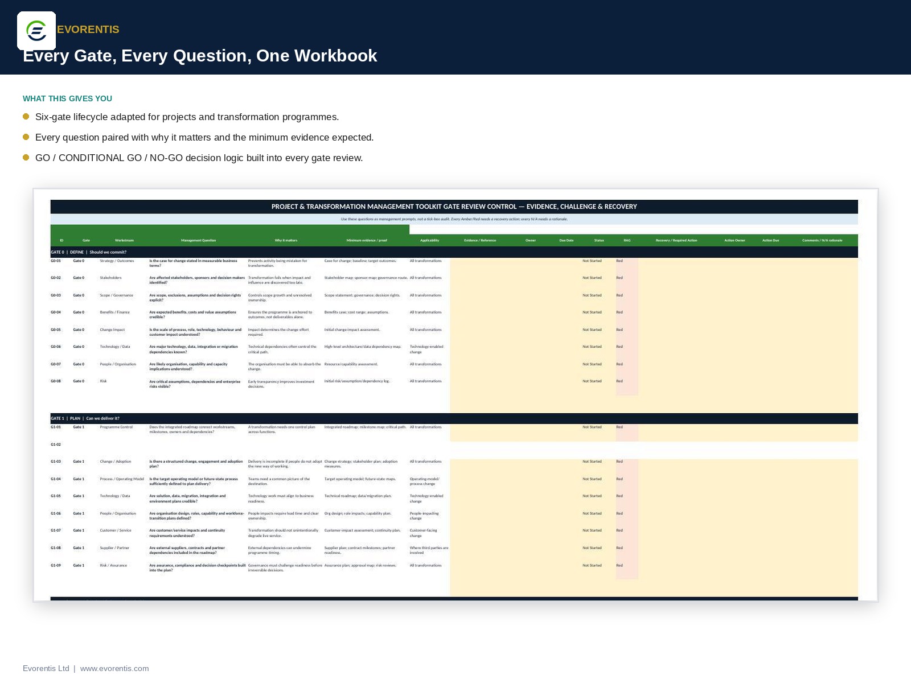
Task: Click the GO / CONDITIONAL GO / NO-GO bullet
Action: (199, 158)
